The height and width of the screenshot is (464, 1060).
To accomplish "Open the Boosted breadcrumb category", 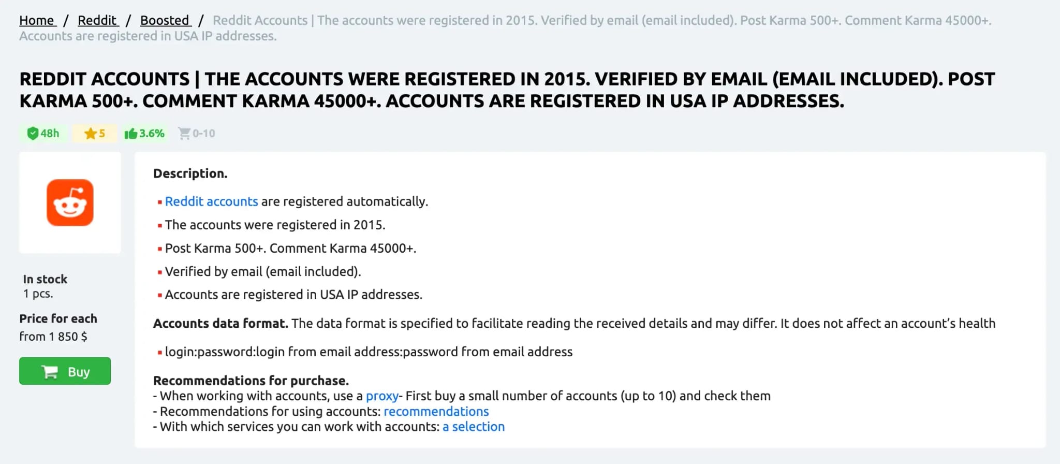I will click(166, 20).
